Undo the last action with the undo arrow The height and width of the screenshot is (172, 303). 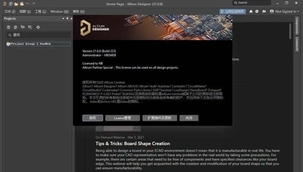(27, 4)
